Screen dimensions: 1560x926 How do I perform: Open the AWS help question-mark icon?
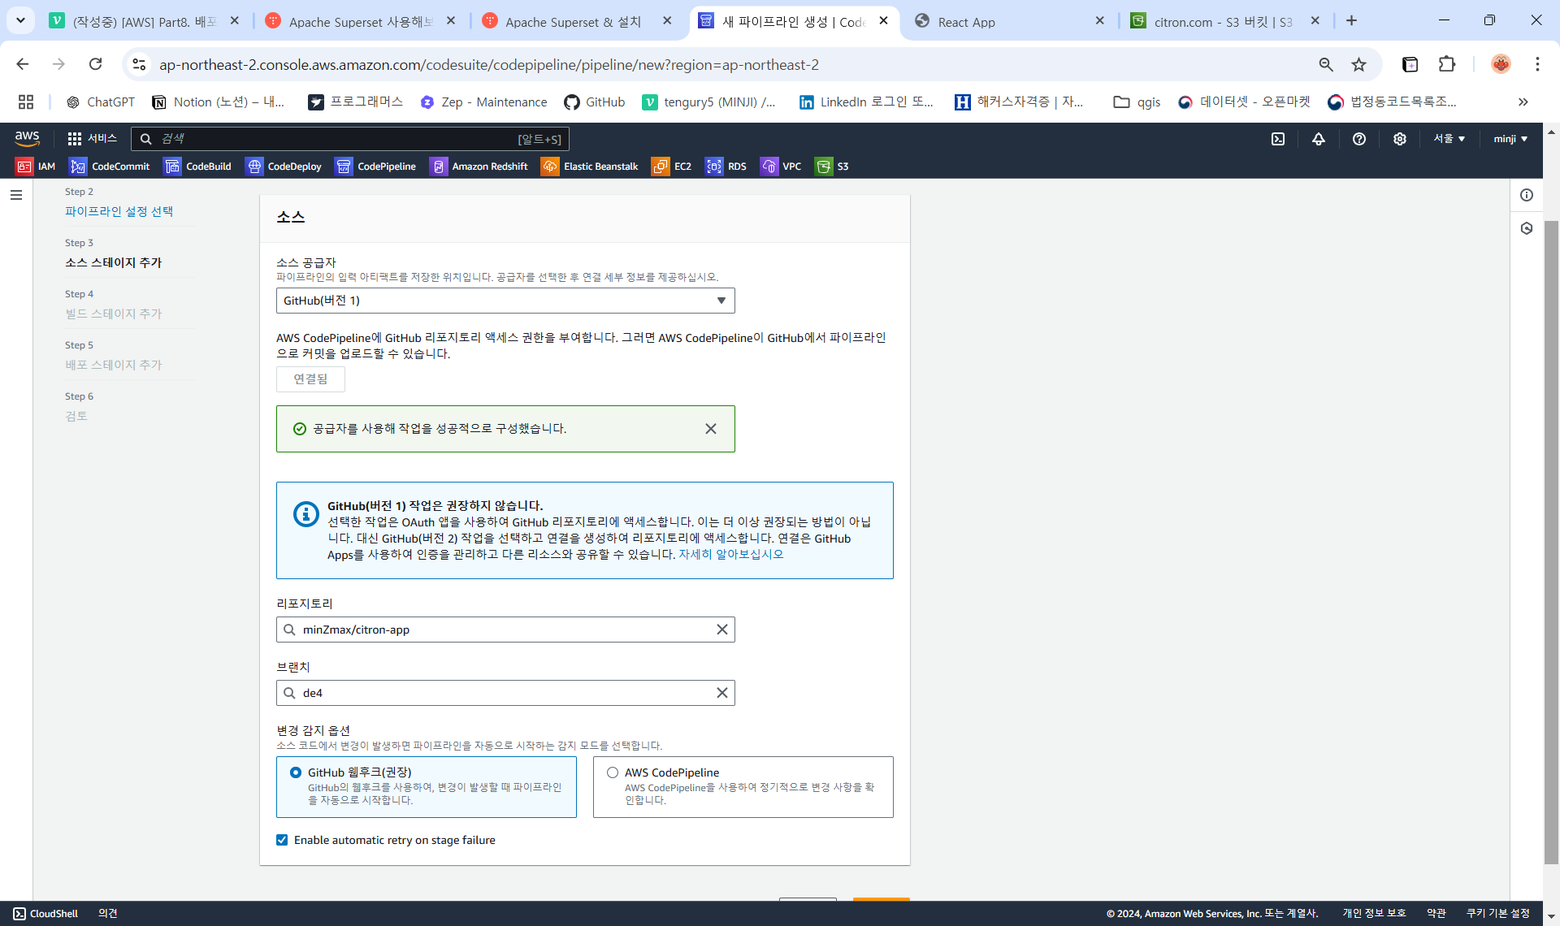(1359, 139)
